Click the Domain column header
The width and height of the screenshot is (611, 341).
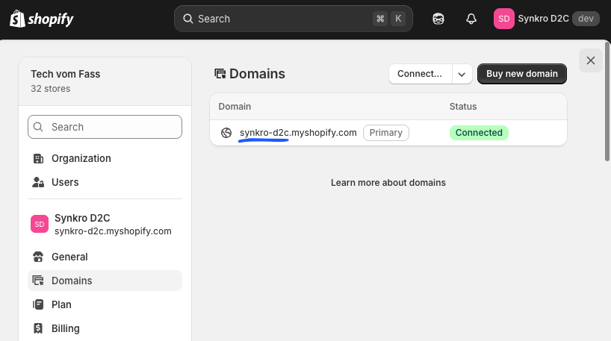point(235,106)
